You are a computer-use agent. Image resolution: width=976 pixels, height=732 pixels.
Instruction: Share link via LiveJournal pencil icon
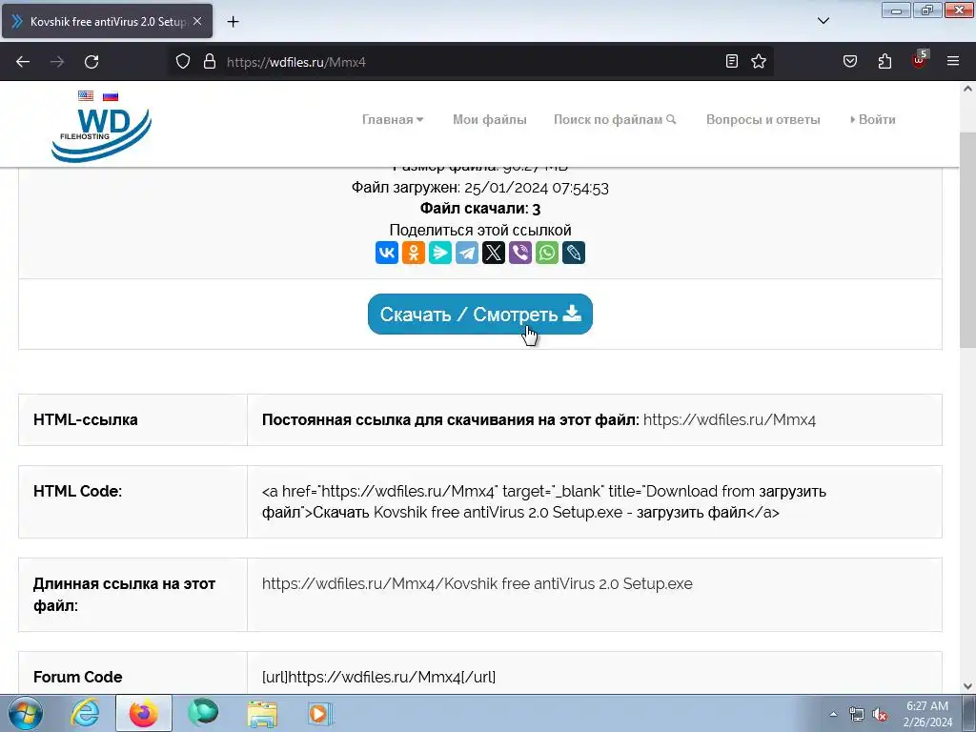point(574,253)
